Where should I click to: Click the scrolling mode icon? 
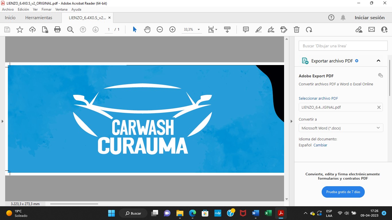click(227, 30)
